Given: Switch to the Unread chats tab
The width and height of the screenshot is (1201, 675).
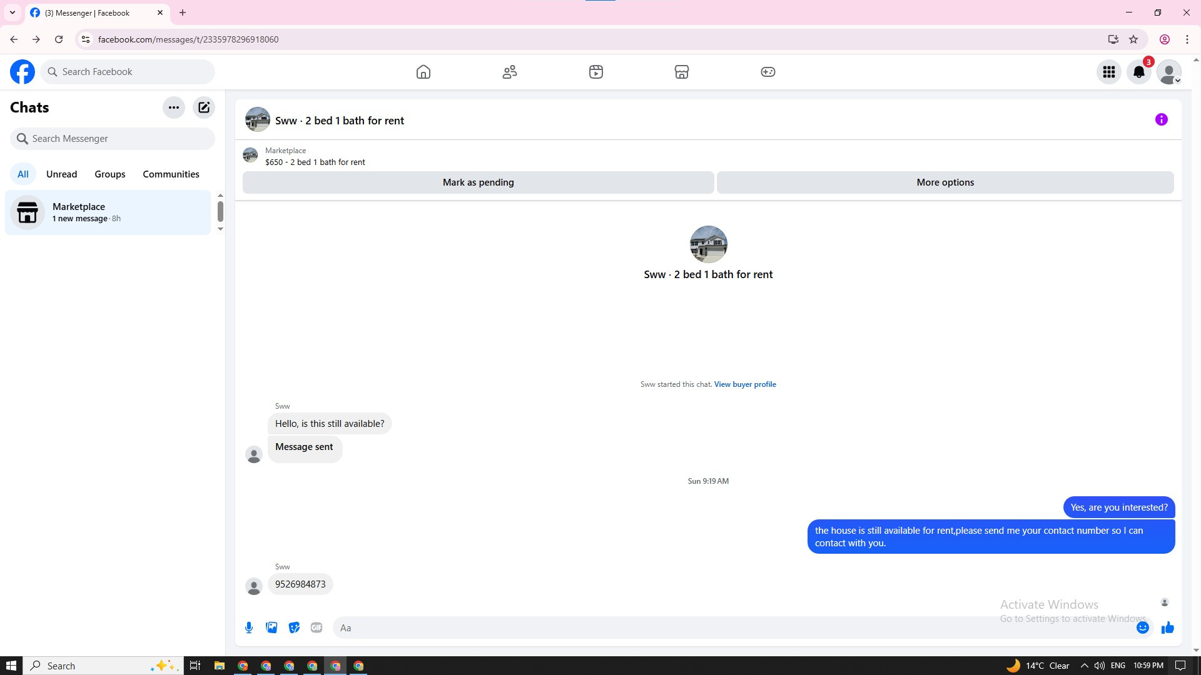Looking at the screenshot, I should click(x=61, y=174).
